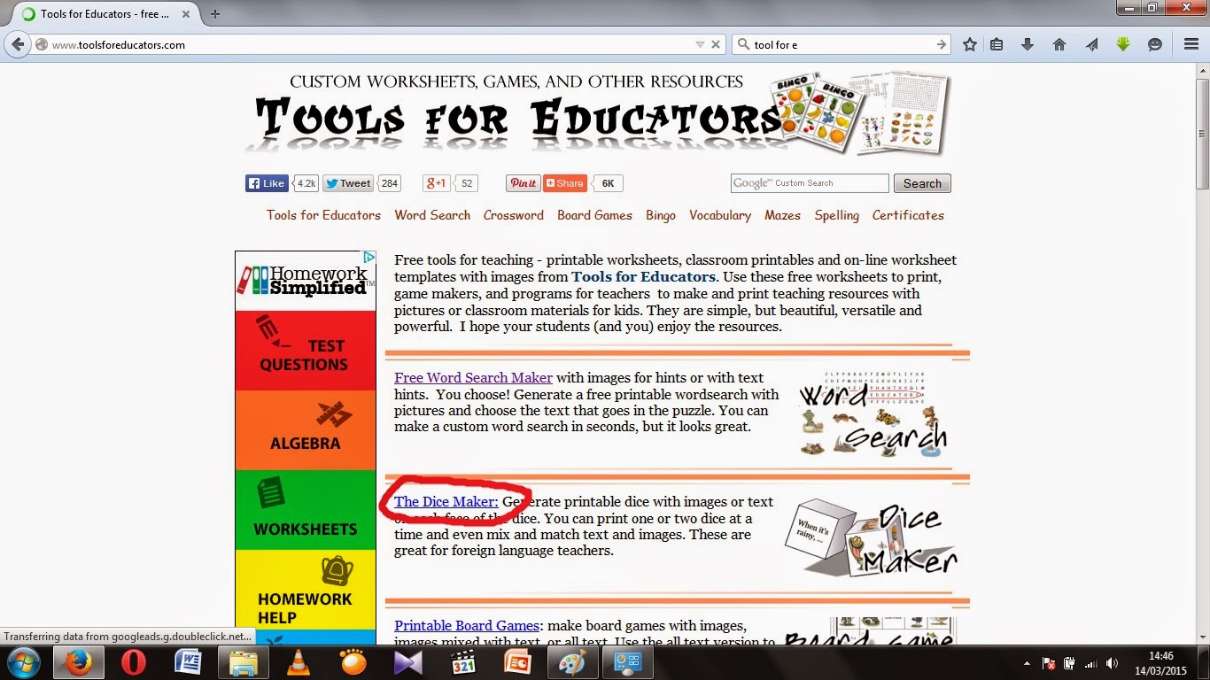The image size is (1210, 680).
Task: Open the network signal tray icon
Action: [x=1090, y=663]
